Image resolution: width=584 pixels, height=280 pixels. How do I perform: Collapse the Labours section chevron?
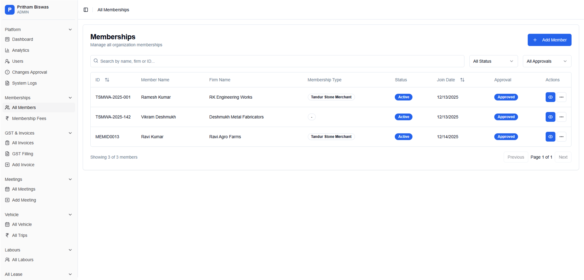coord(70,250)
